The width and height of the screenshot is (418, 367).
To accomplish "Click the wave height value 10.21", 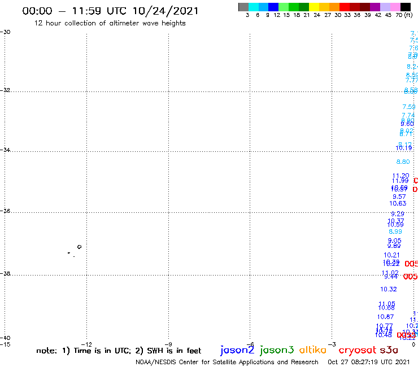I will [x=392, y=255].
